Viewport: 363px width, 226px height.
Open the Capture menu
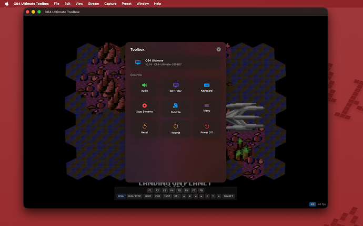110,4
